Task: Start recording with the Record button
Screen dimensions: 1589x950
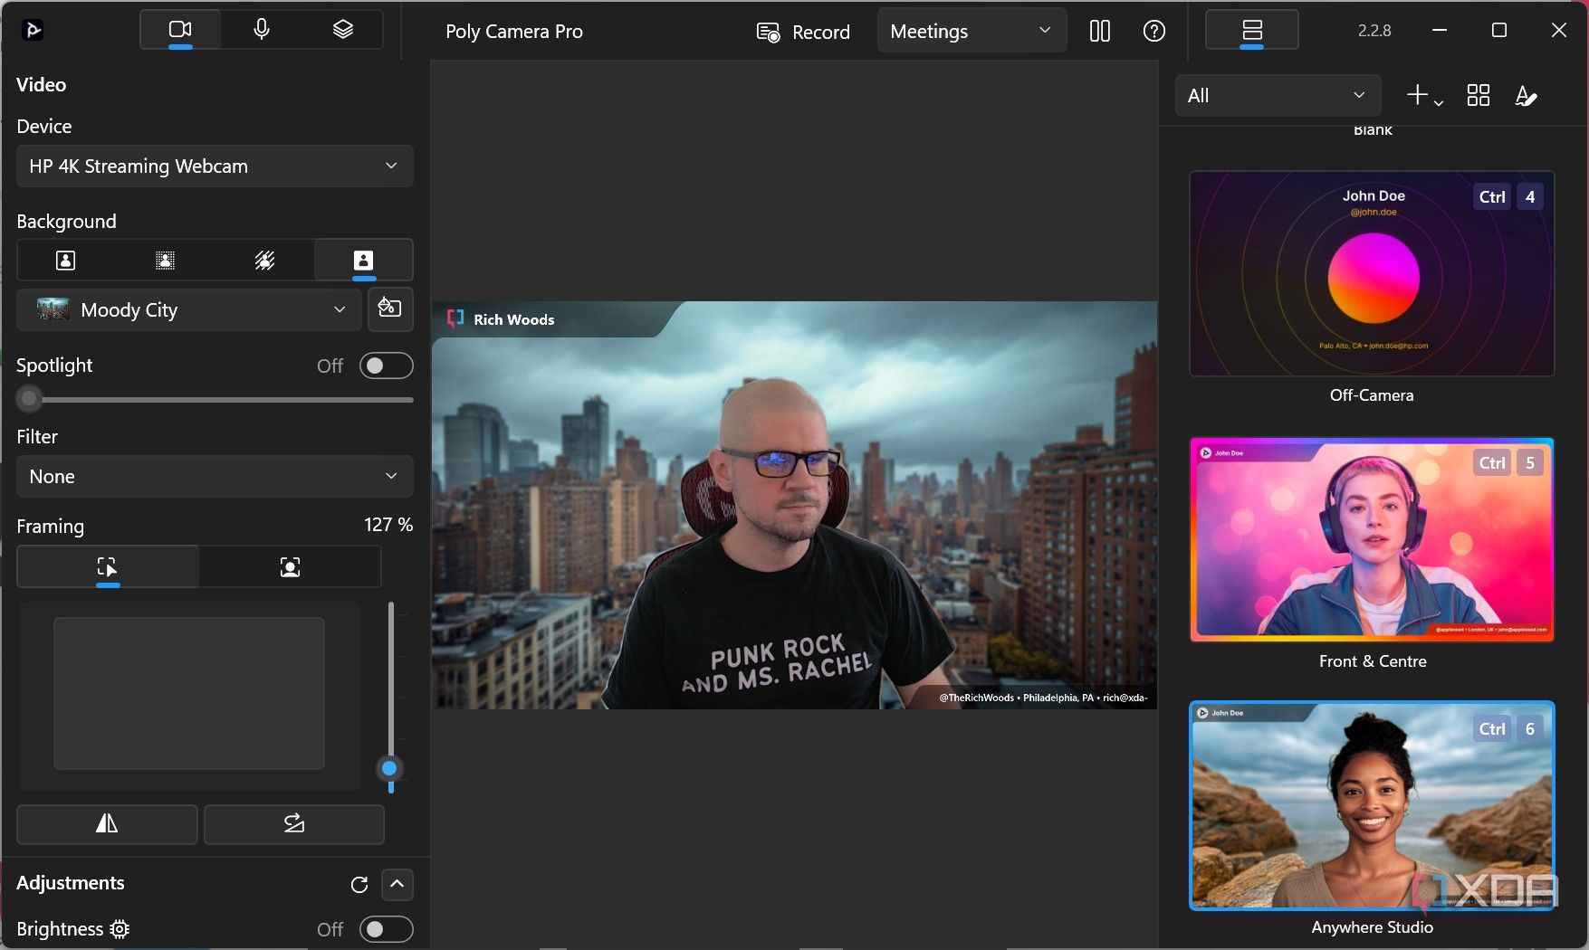Action: click(x=803, y=32)
